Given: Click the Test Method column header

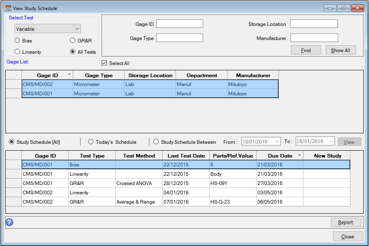Looking at the screenshot, I should 139,156.
